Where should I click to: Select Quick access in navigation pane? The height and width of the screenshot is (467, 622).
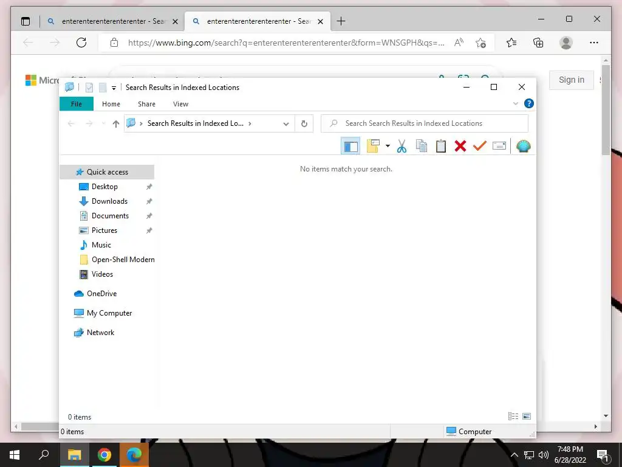click(x=107, y=172)
